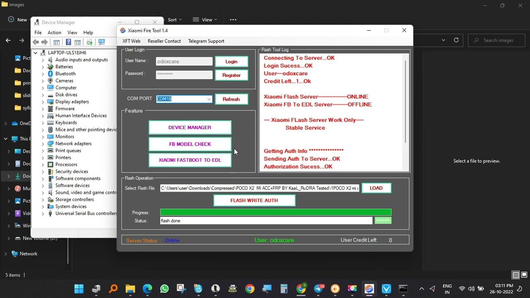The image size is (530, 298).
Task: Open the Telegram Support menu
Action: (x=206, y=41)
